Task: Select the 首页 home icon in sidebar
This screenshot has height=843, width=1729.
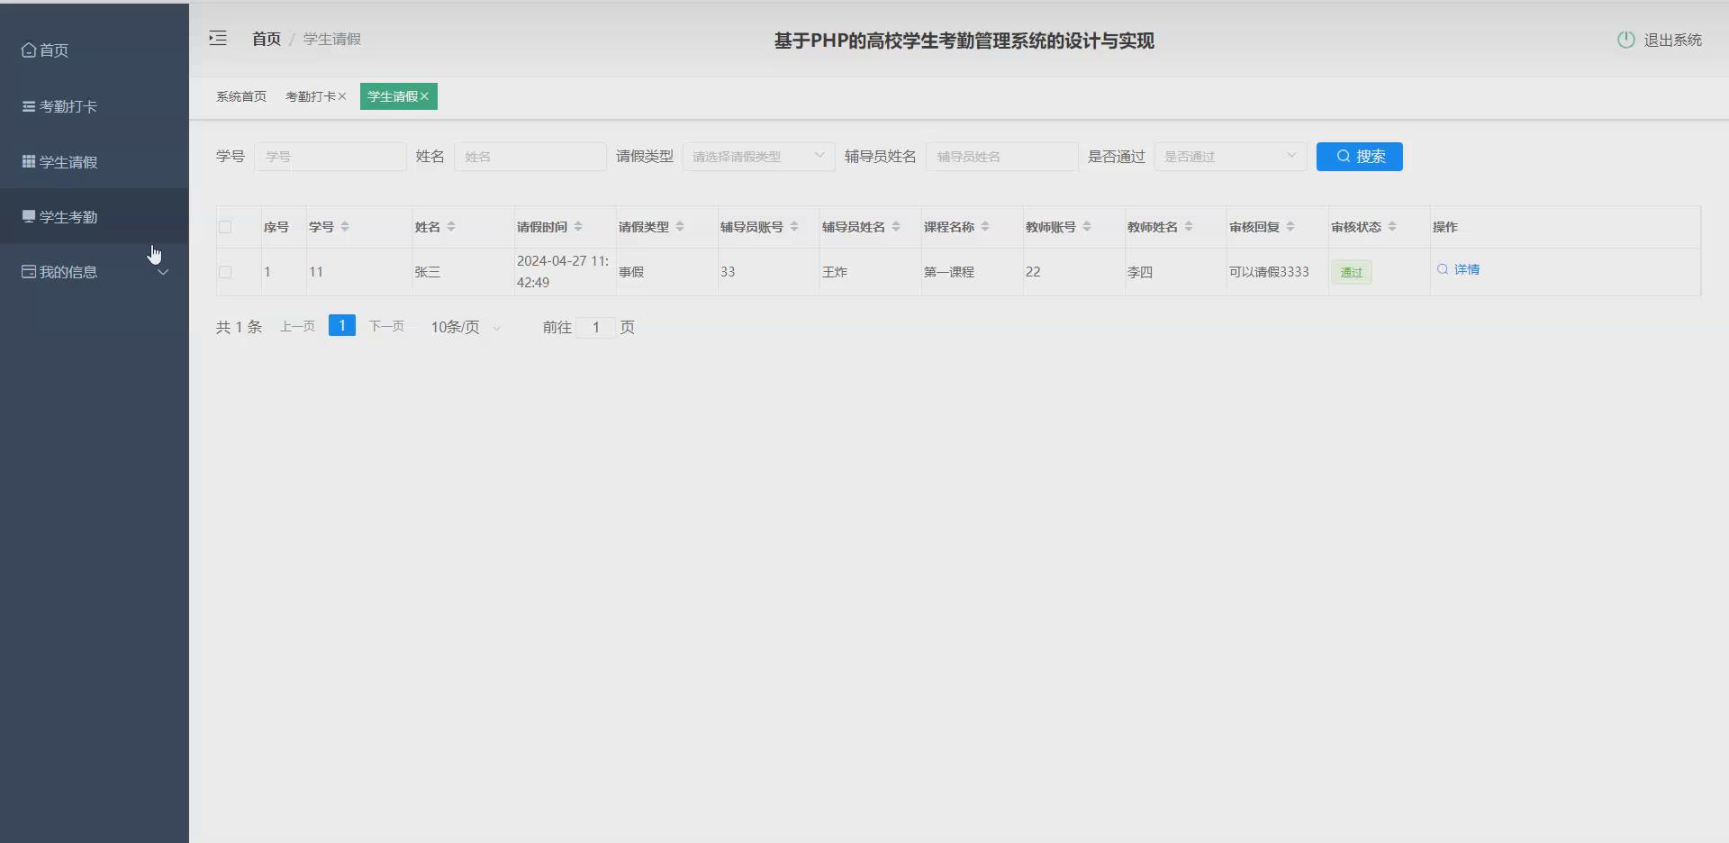Action: pyautogui.click(x=27, y=50)
